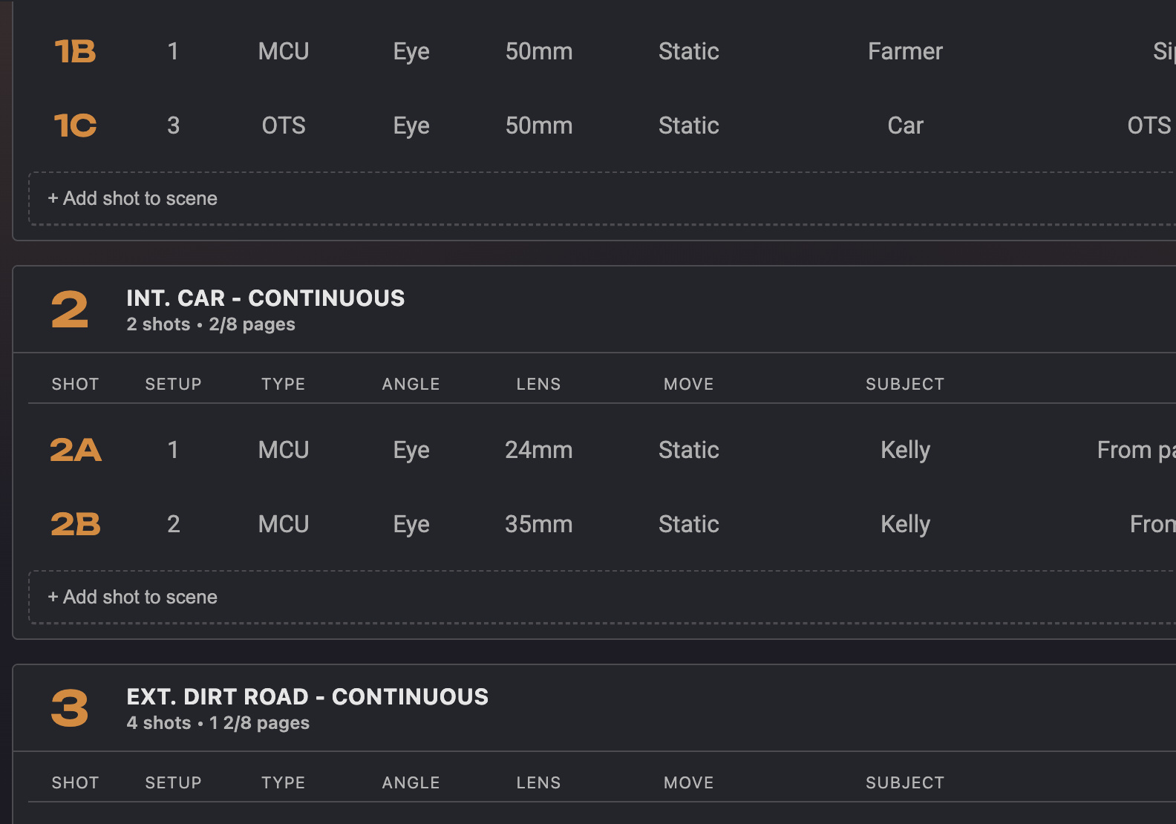
Task: Edit the 35mm lens for shot 2B
Action: pos(538,524)
